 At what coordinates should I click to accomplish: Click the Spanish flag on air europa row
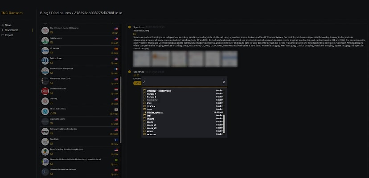pos(116,49)
